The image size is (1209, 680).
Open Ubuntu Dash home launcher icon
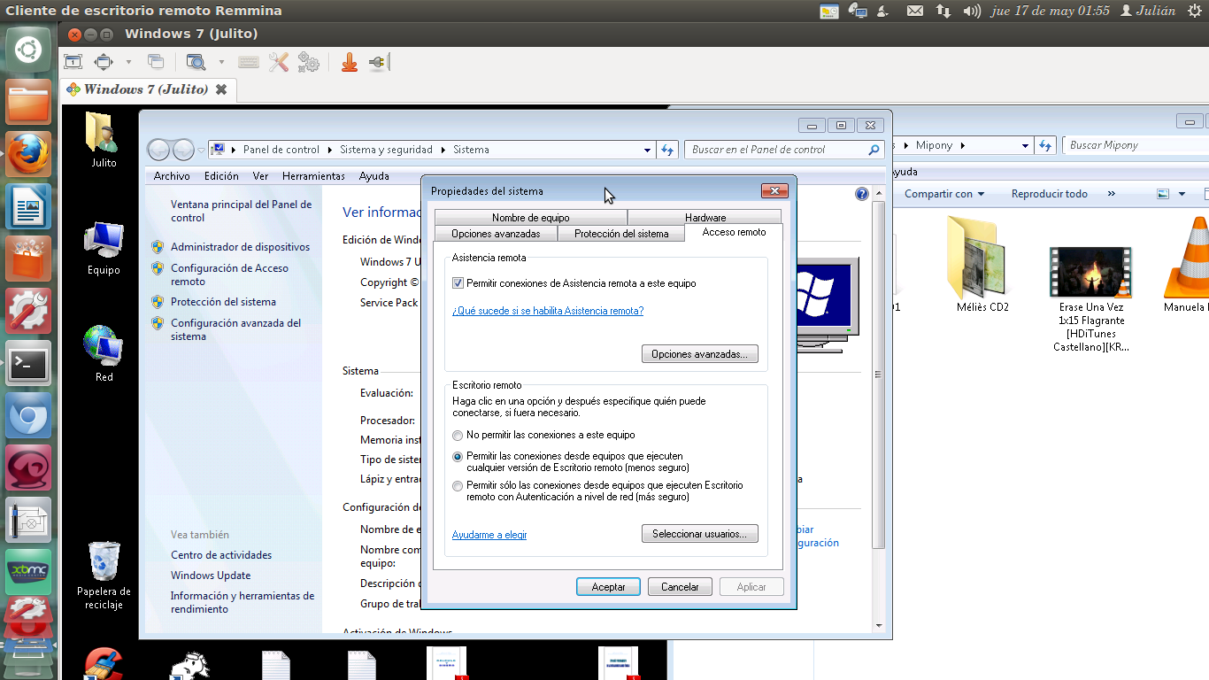28,49
